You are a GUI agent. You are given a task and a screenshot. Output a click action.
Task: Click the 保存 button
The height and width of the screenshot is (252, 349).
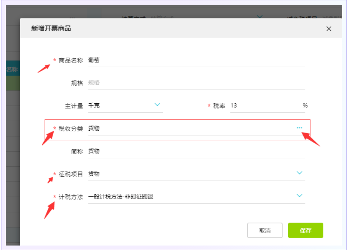pos(306,230)
